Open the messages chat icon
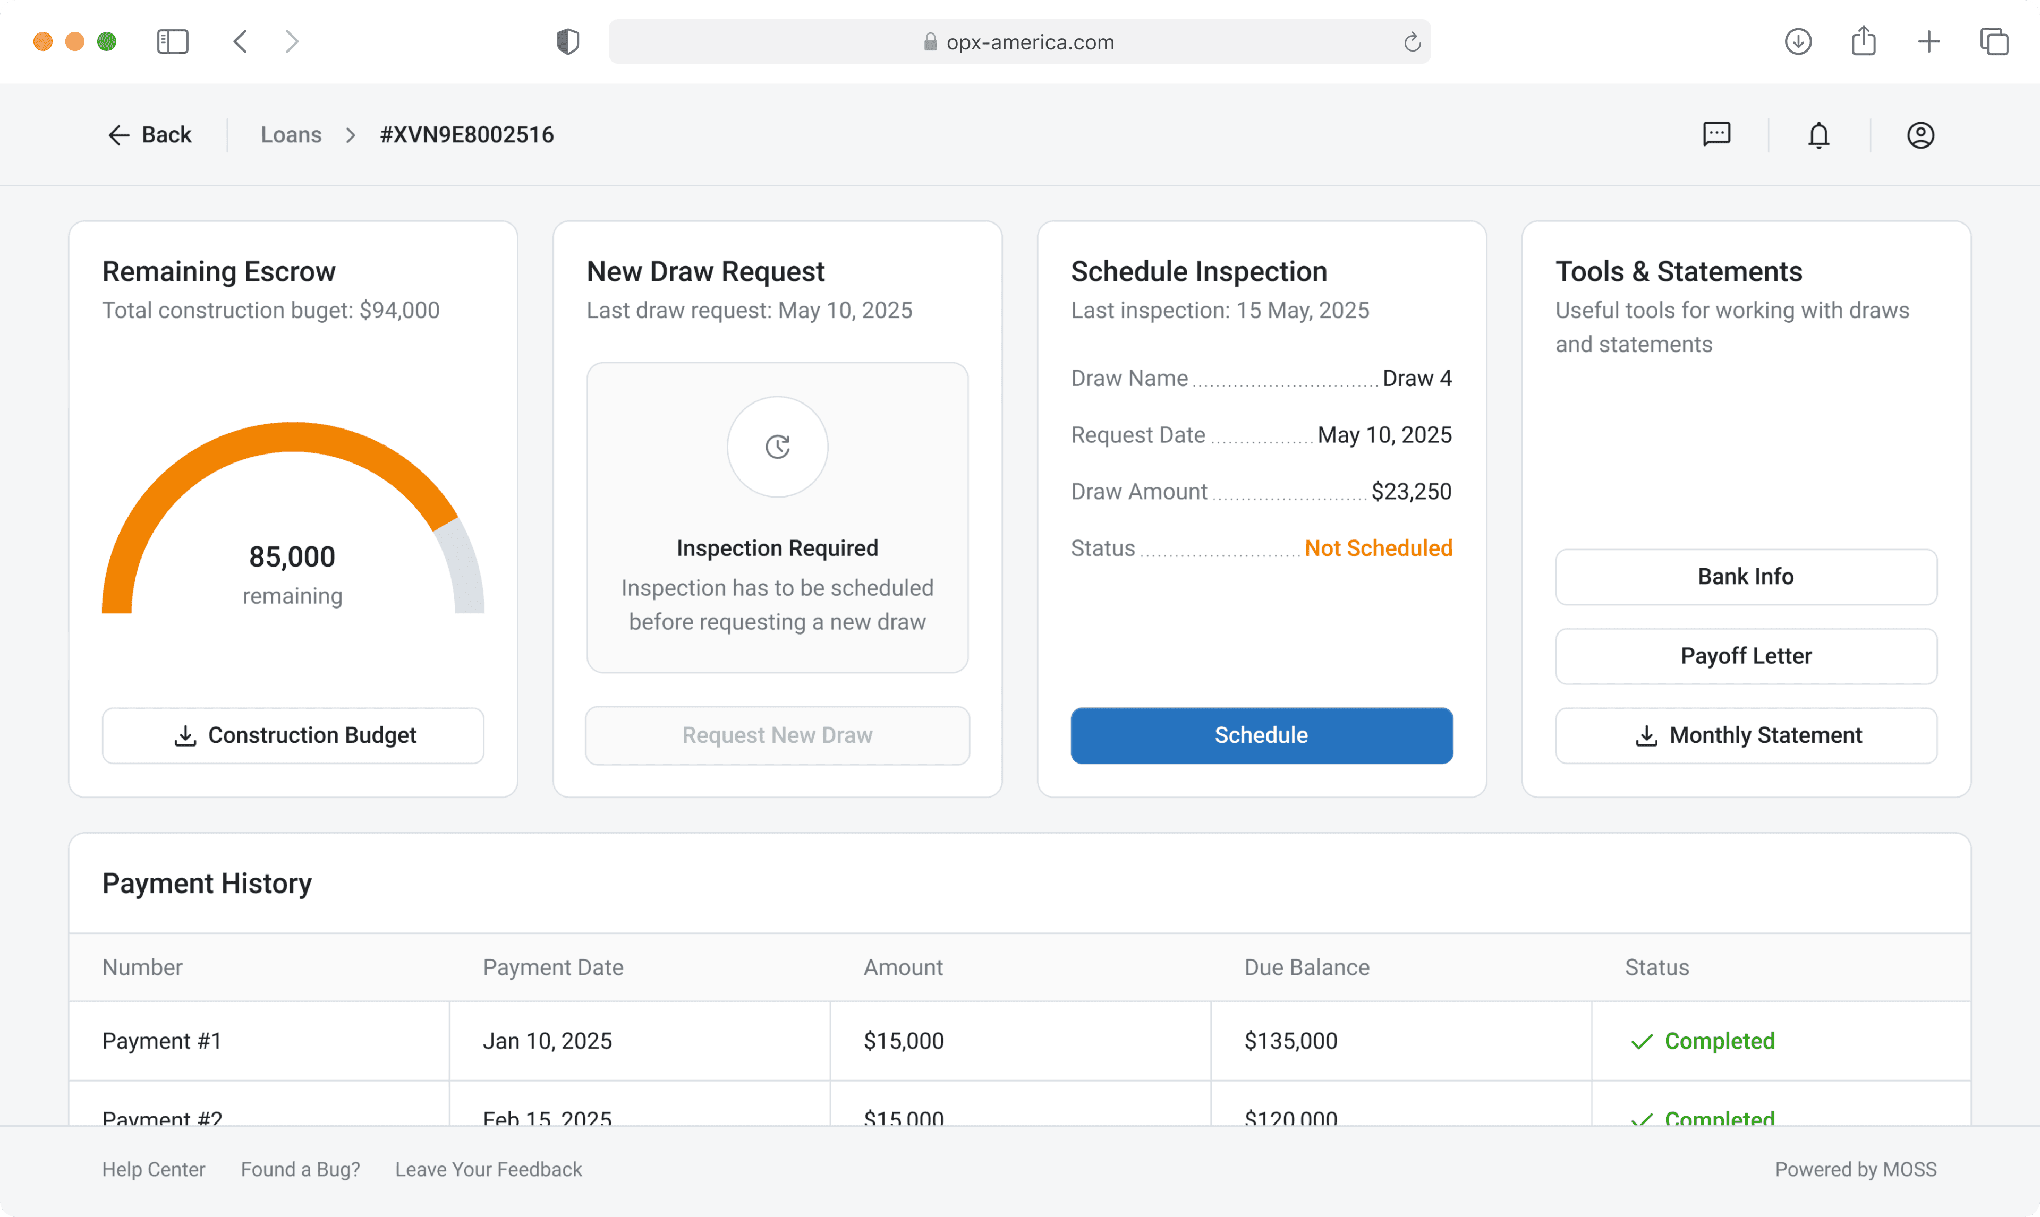This screenshot has width=2040, height=1217. click(x=1716, y=134)
